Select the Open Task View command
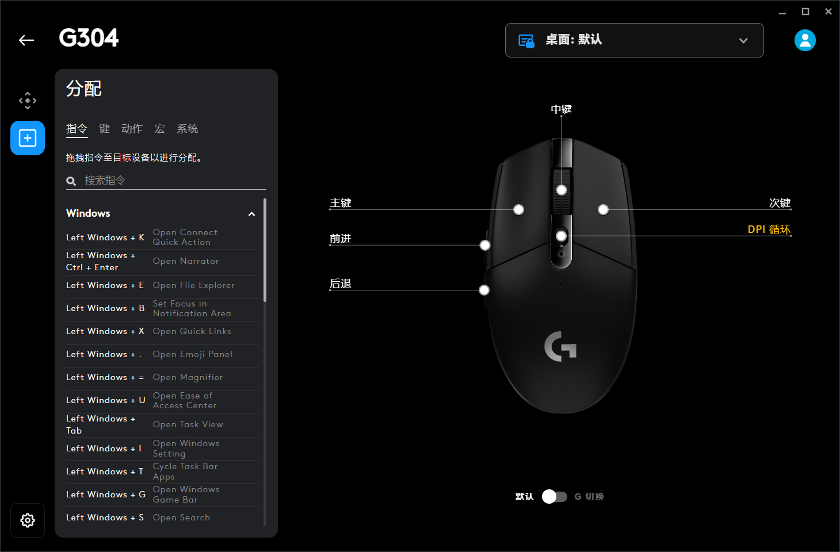840x552 pixels. (163, 425)
